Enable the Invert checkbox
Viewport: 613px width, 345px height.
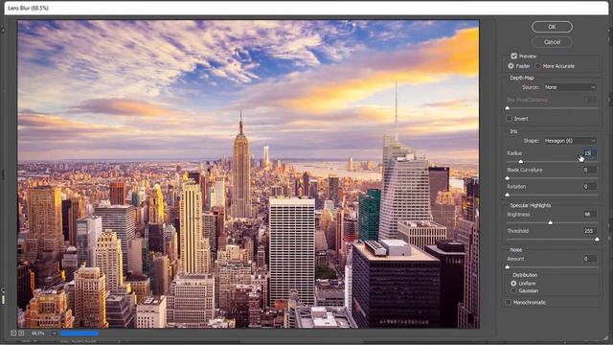click(x=509, y=119)
